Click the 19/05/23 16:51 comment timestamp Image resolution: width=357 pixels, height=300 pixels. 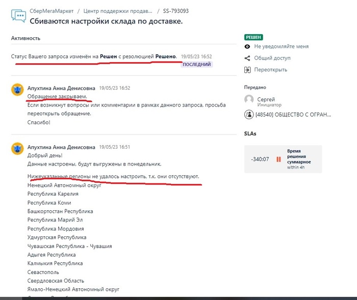click(x=114, y=147)
